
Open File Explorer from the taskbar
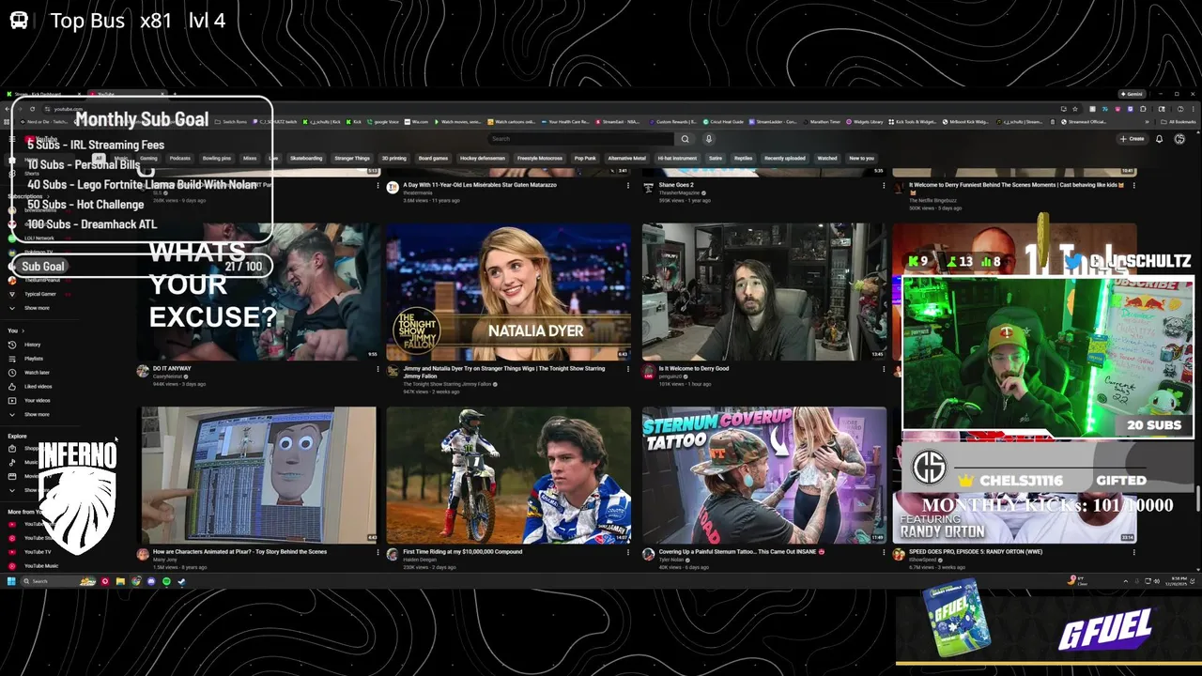pyautogui.click(x=120, y=581)
